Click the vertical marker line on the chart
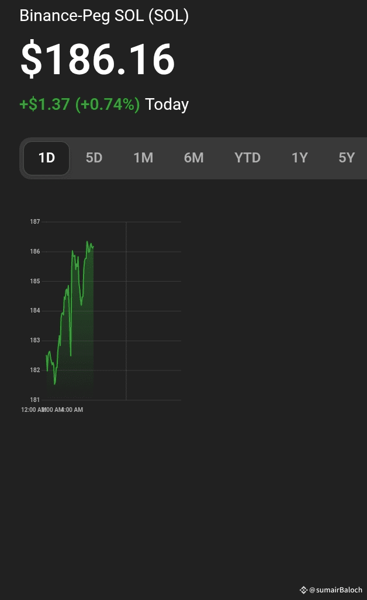 (126, 311)
